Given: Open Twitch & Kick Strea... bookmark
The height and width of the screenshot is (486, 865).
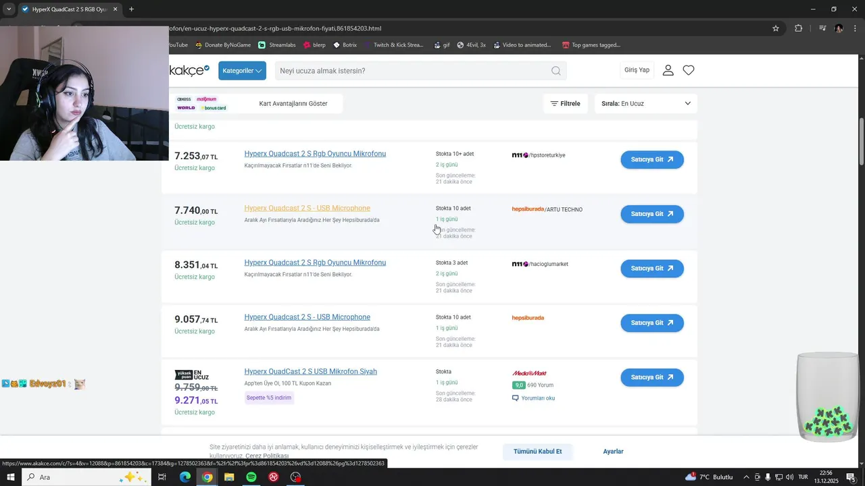Looking at the screenshot, I should 393,45.
